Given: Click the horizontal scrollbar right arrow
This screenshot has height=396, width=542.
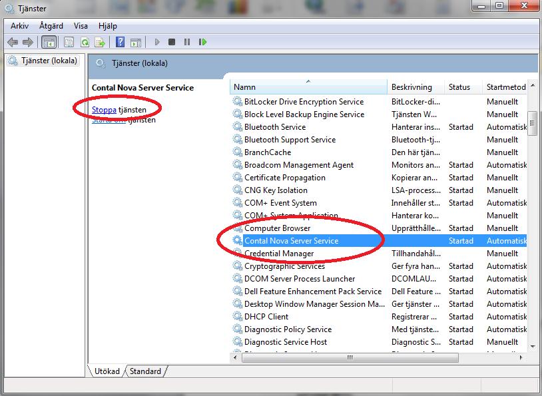Looking at the screenshot, I should (x=521, y=357).
